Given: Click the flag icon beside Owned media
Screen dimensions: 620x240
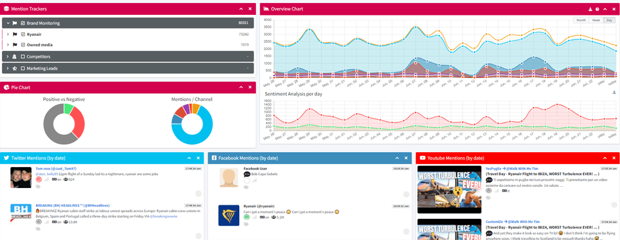Looking at the screenshot, I should 15,45.
